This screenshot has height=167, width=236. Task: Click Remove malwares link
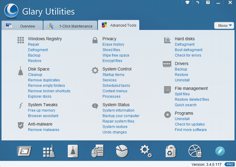click(44, 130)
